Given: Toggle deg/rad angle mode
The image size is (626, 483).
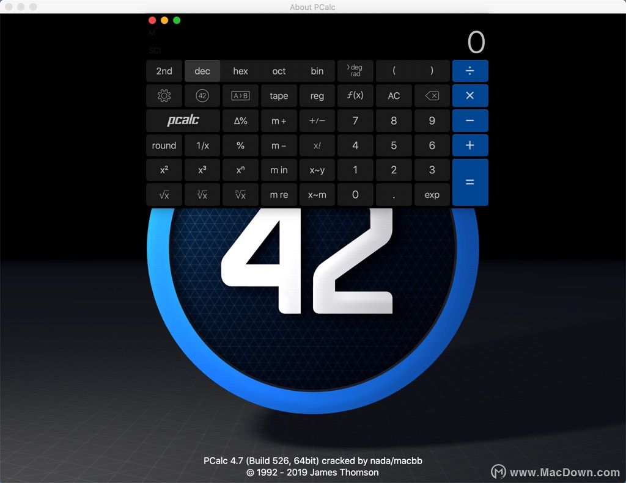Looking at the screenshot, I should click(x=355, y=71).
